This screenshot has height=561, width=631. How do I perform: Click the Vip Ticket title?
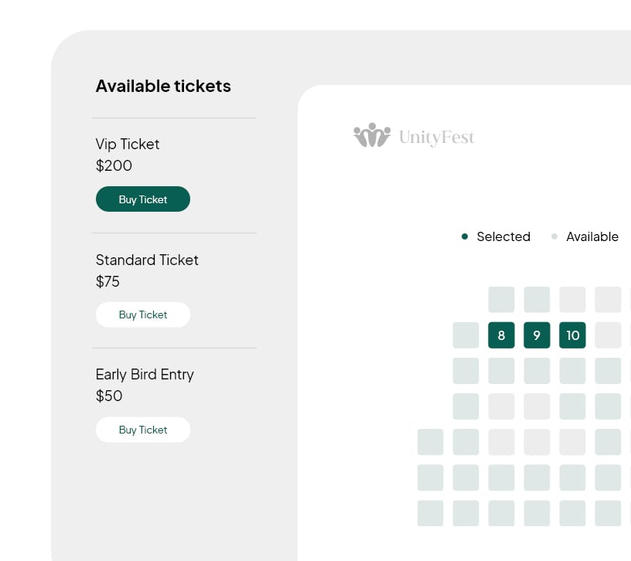(128, 144)
